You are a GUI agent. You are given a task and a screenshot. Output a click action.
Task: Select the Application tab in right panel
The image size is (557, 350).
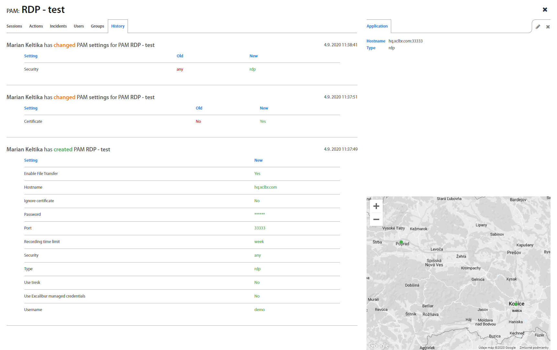[377, 26]
